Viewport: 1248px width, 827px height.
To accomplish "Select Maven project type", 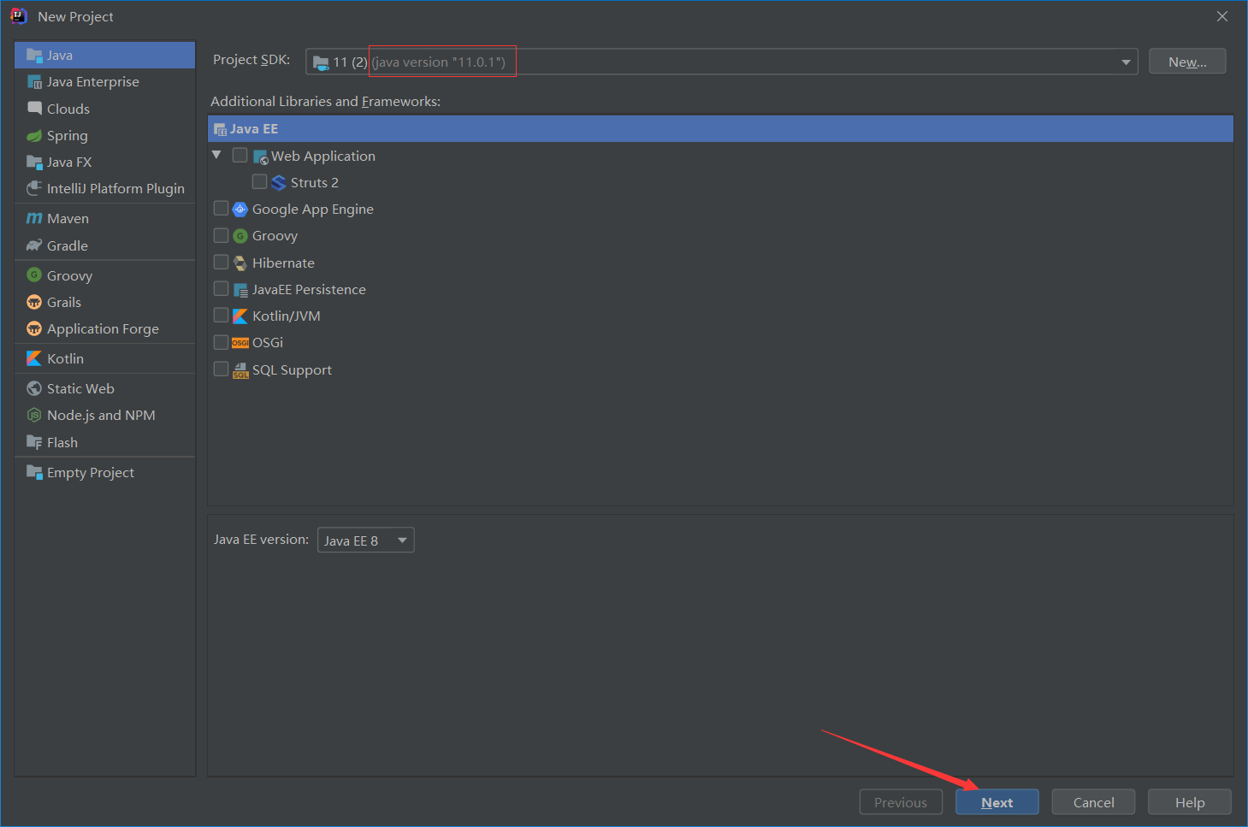I will 104,218.
